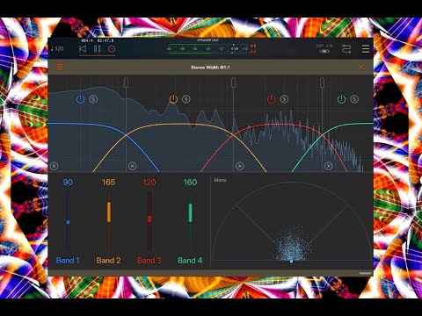Viewport: 422px width, 316px height.
Task: Solo Band 4 with its S button
Action: [x=354, y=99]
